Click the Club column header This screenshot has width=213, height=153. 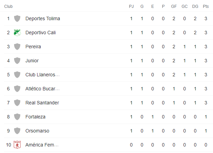click(x=9, y=7)
